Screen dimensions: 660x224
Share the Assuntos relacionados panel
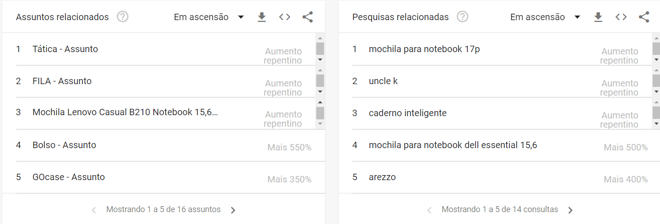pyautogui.click(x=308, y=17)
